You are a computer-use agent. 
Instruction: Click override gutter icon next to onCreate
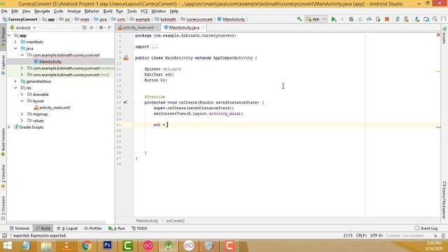coord(125,102)
